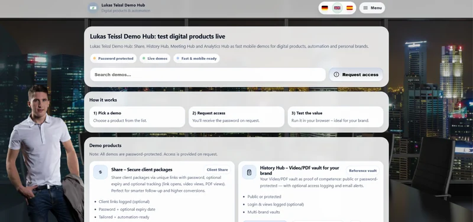Click 'Login & views logged (optional)' item
Image resolution: width=473 pixels, height=222 pixels.
coord(276,204)
